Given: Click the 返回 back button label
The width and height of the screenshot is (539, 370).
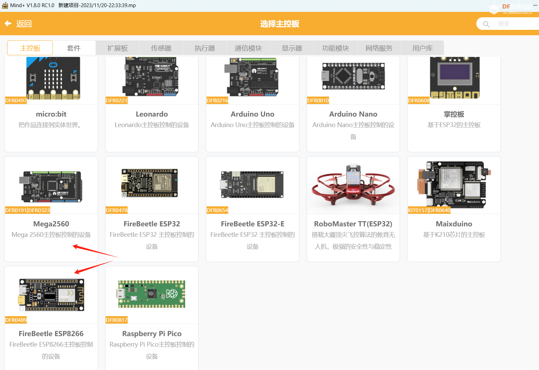Looking at the screenshot, I should coord(24,24).
